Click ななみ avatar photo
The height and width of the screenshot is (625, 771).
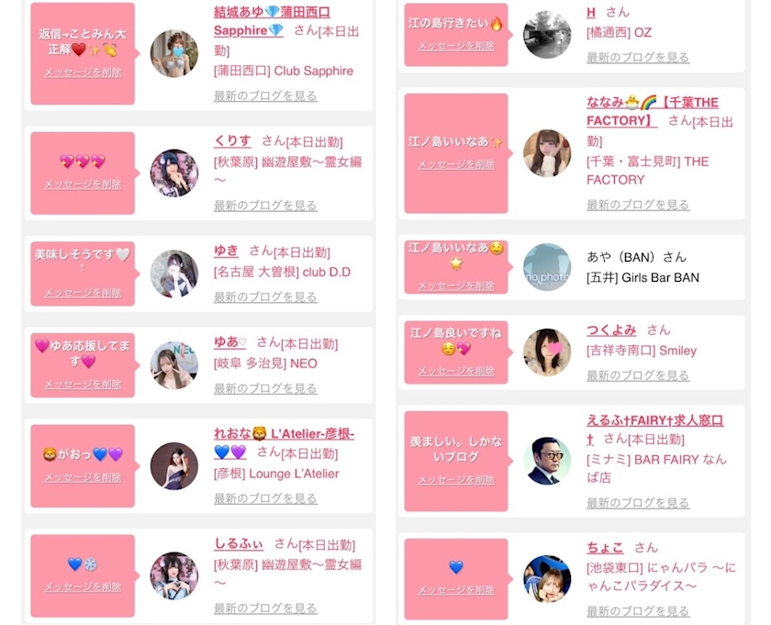click(547, 153)
